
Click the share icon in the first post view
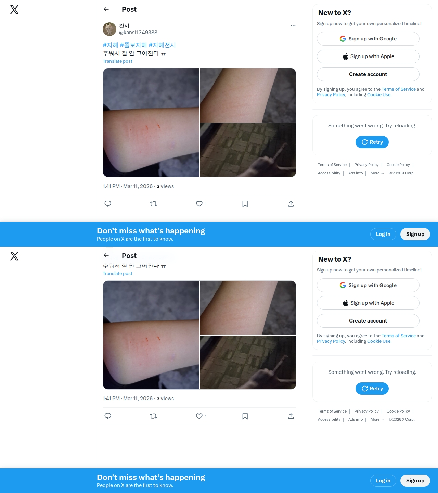pyautogui.click(x=291, y=204)
